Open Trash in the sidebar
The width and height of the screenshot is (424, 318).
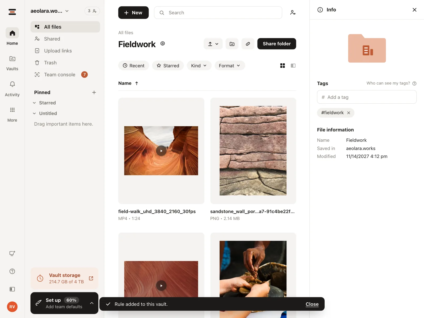point(65,63)
